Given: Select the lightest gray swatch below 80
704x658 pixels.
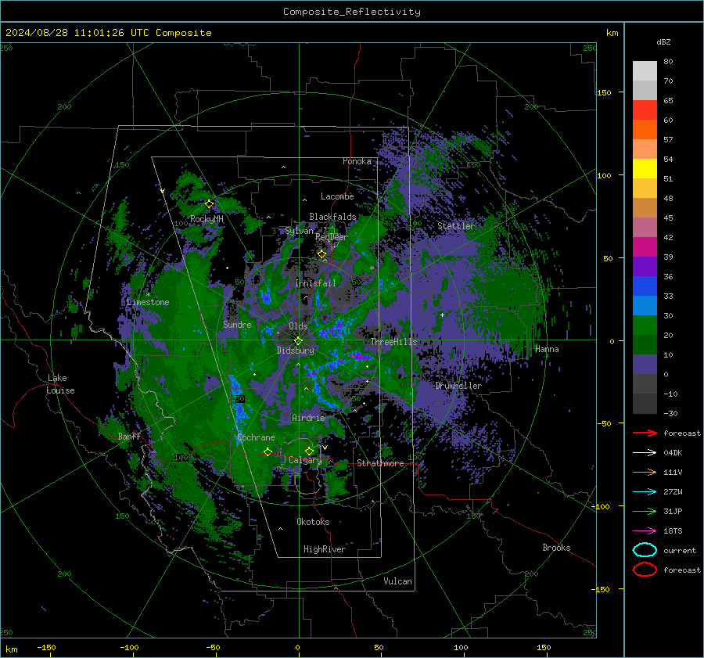Looking at the screenshot, I should click(645, 71).
